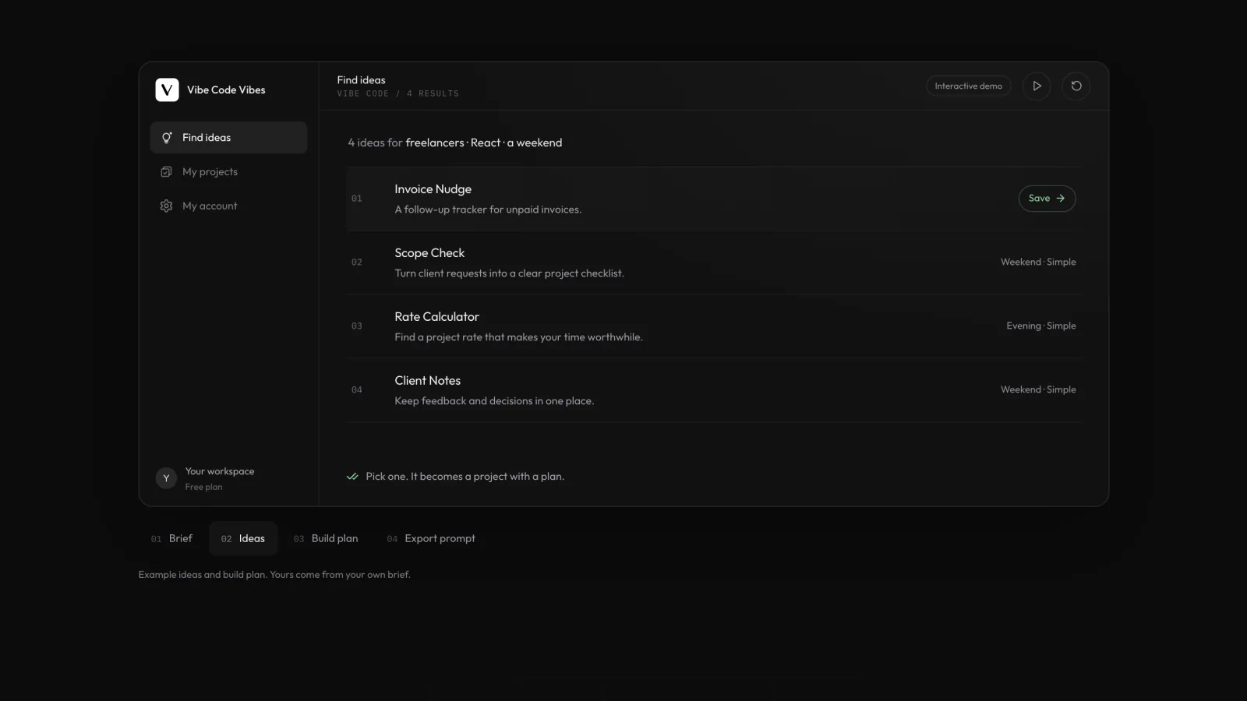Click the My account gear icon
1247x701 pixels.
pos(166,206)
